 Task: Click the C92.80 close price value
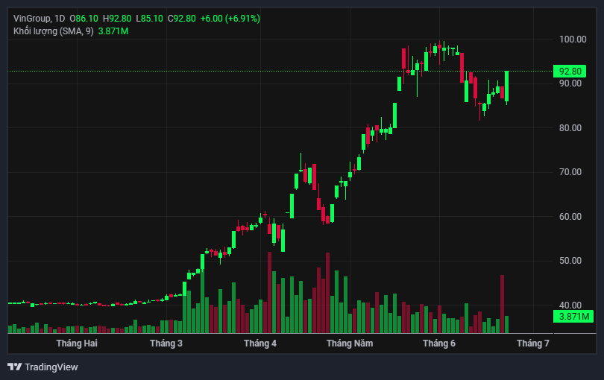click(181, 19)
